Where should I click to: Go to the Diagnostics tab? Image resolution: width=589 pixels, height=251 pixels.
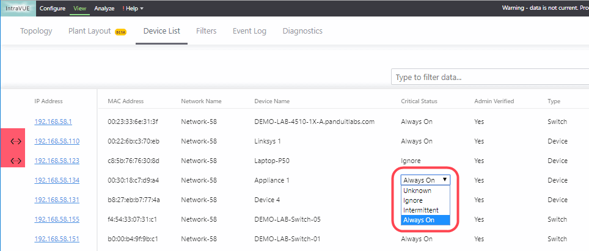pos(302,31)
